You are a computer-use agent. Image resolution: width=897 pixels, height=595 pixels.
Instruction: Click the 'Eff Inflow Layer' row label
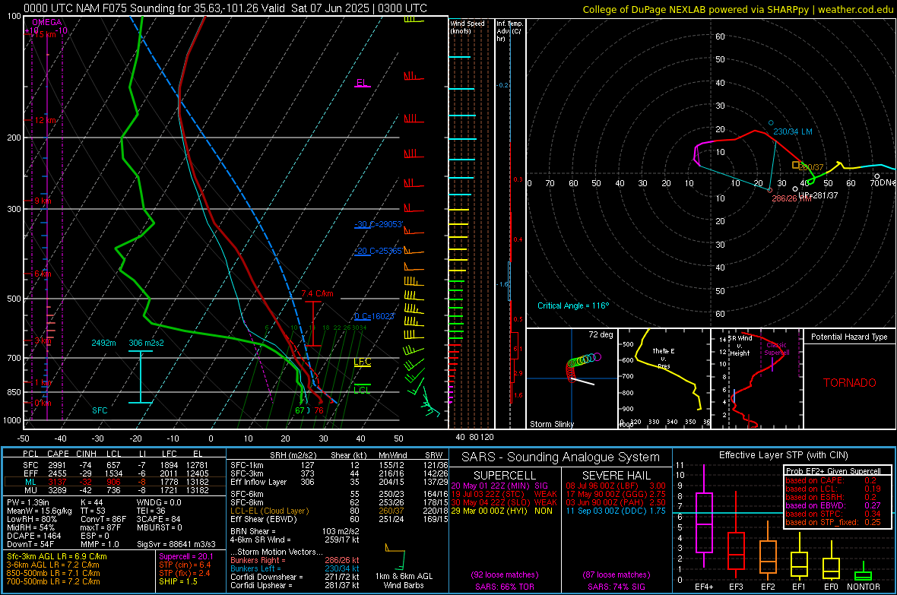(258, 482)
